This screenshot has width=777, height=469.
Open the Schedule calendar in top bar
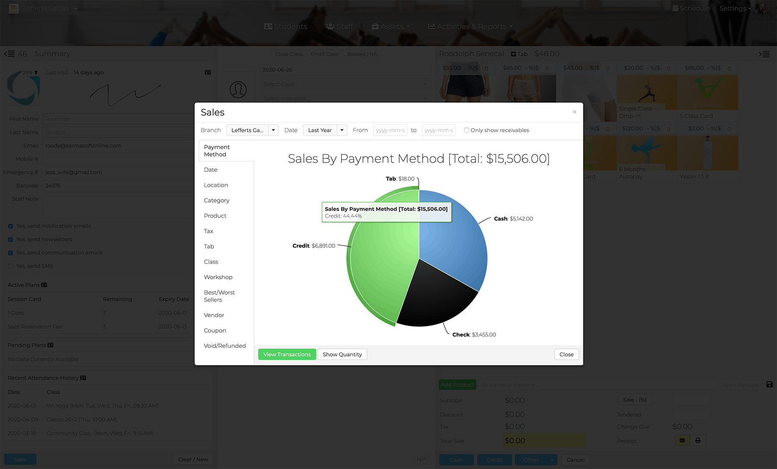click(x=691, y=8)
